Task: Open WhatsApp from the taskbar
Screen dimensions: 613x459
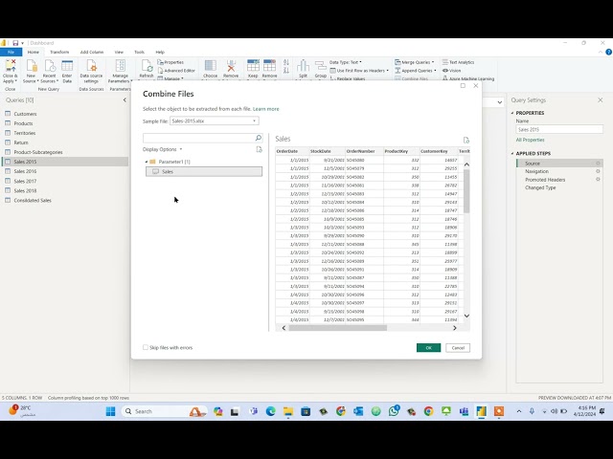Action: (394, 411)
